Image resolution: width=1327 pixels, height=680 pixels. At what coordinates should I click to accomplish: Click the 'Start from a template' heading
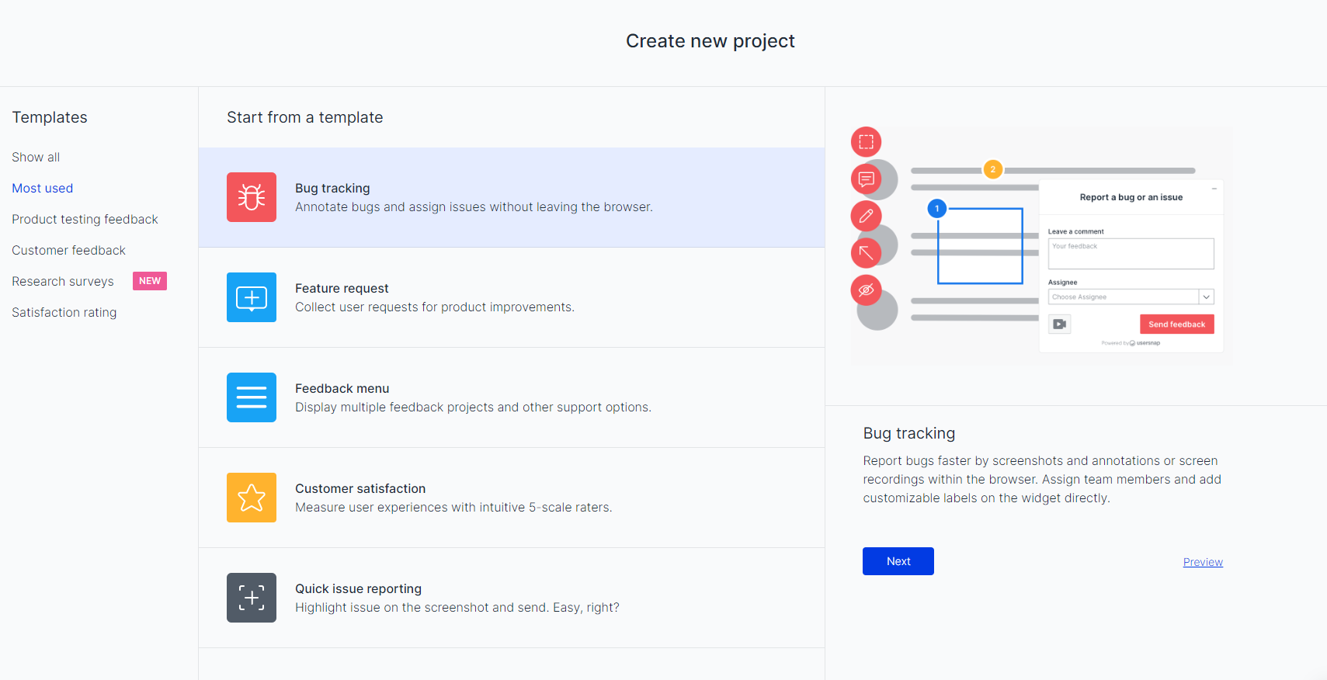click(305, 117)
